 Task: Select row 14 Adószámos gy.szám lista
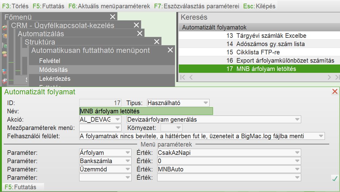pyautogui.click(x=259, y=44)
